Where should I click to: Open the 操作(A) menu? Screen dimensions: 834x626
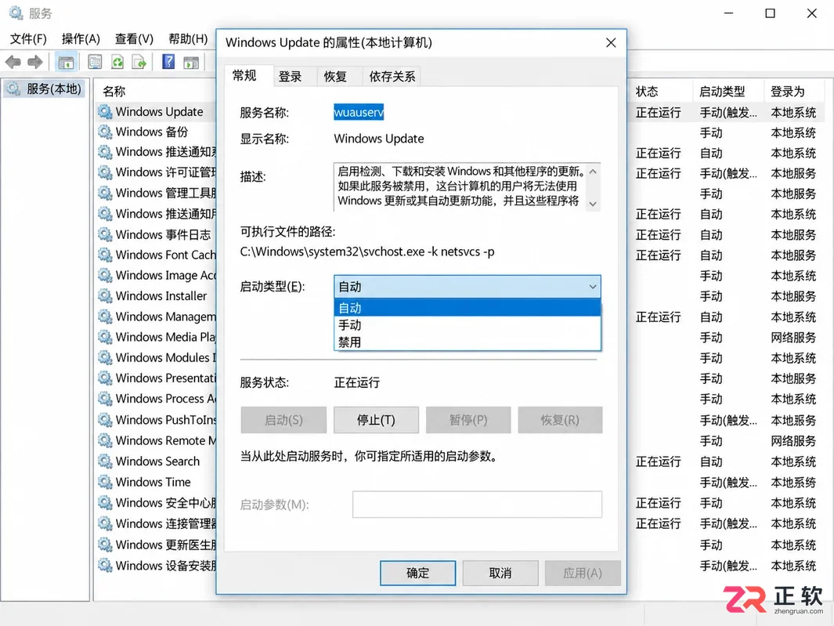click(x=81, y=39)
